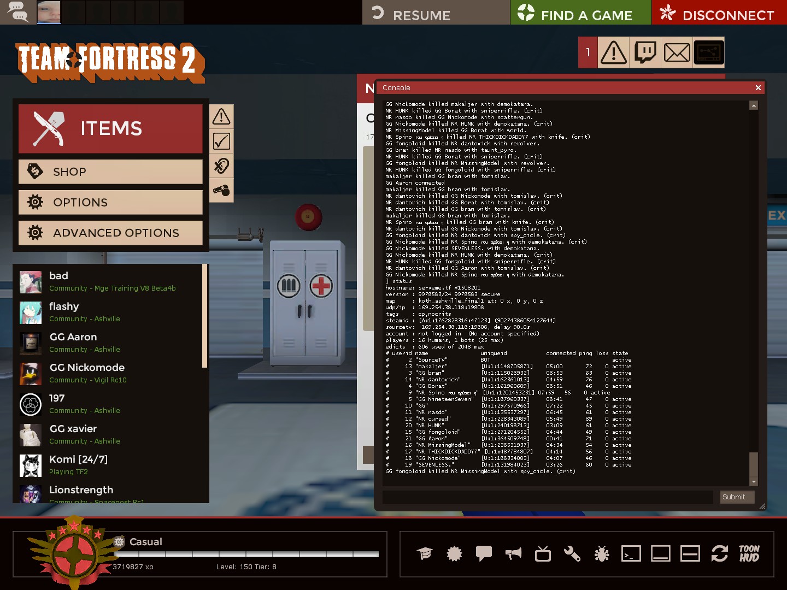Open the TV replay icon

pos(543,554)
